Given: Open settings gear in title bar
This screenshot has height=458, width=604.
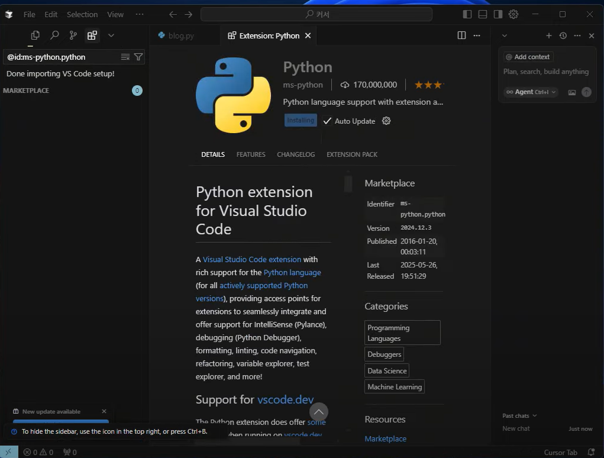Looking at the screenshot, I should (513, 14).
